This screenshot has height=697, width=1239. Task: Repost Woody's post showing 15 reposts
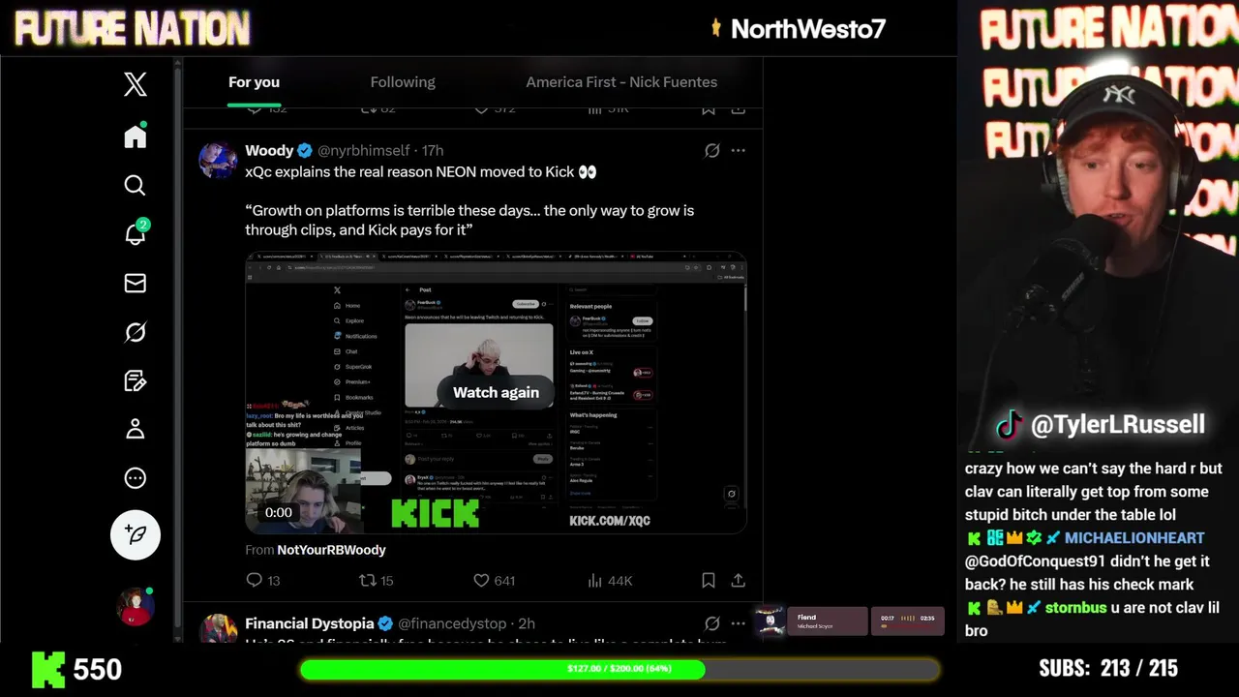[377, 580]
